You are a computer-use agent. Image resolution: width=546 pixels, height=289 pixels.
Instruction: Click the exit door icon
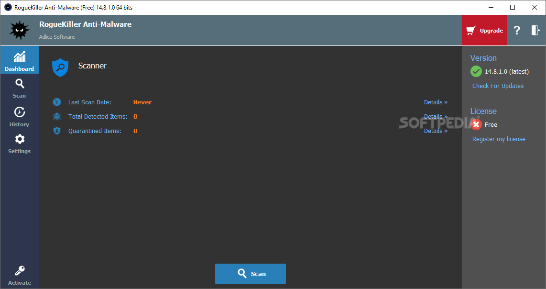point(535,30)
